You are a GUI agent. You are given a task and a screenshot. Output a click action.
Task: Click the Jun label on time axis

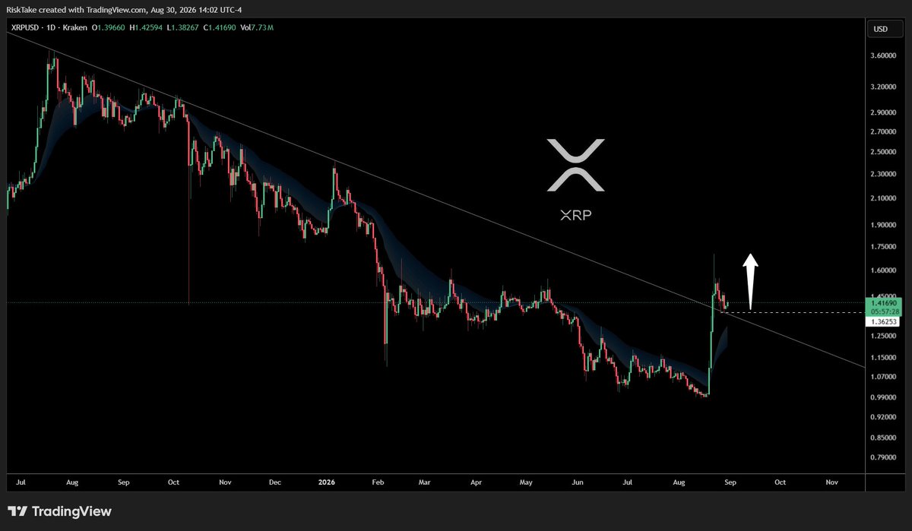coord(578,482)
